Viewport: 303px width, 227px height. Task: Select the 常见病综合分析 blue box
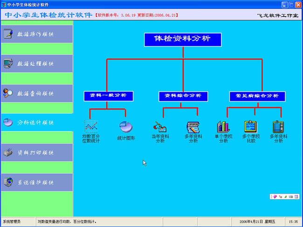(257, 96)
